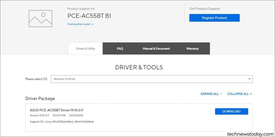
Task: Switch to the Warranty tab
Action: 192,49
